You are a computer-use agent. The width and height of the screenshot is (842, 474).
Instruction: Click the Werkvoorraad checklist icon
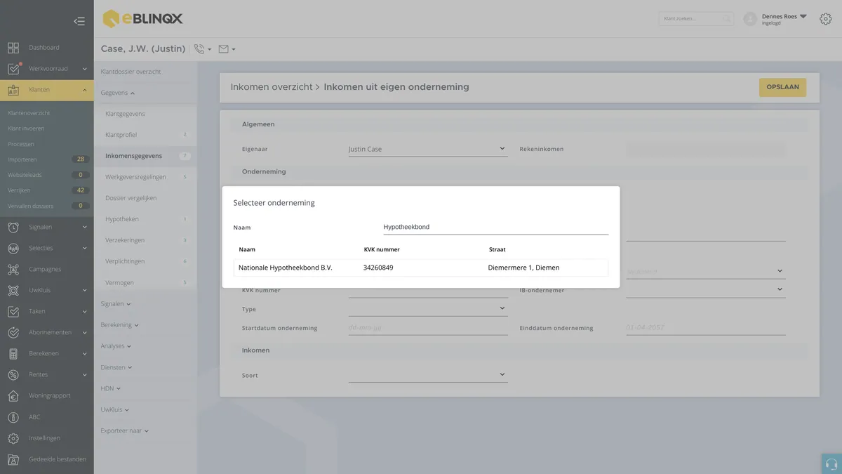click(x=13, y=69)
